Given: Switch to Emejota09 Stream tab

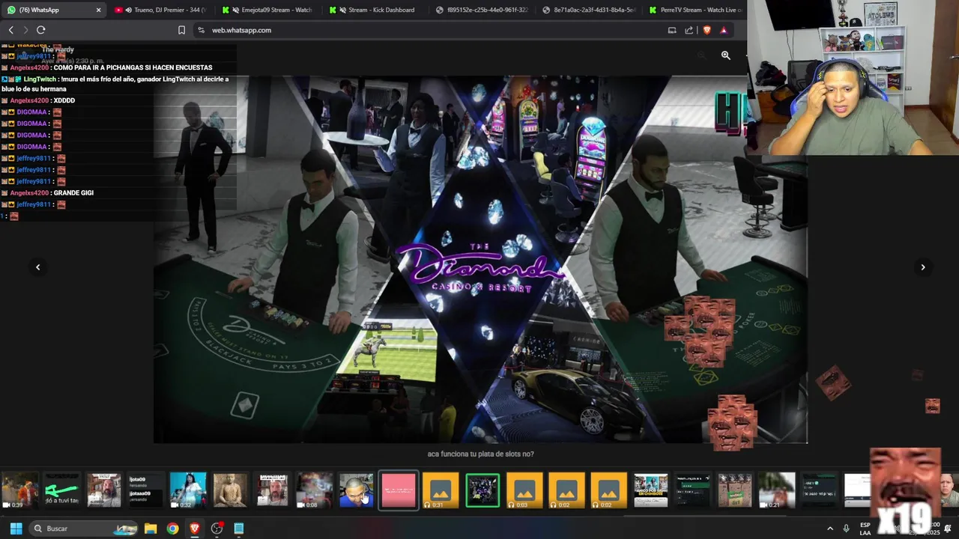Looking at the screenshot, I should [267, 10].
